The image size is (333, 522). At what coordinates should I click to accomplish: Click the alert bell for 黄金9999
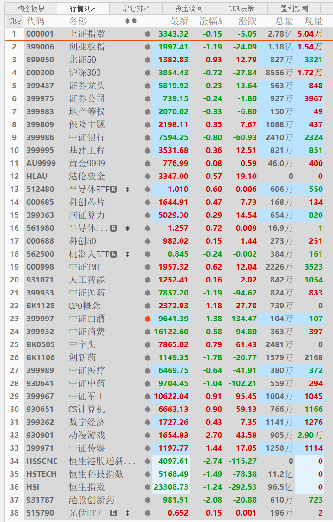click(x=148, y=164)
